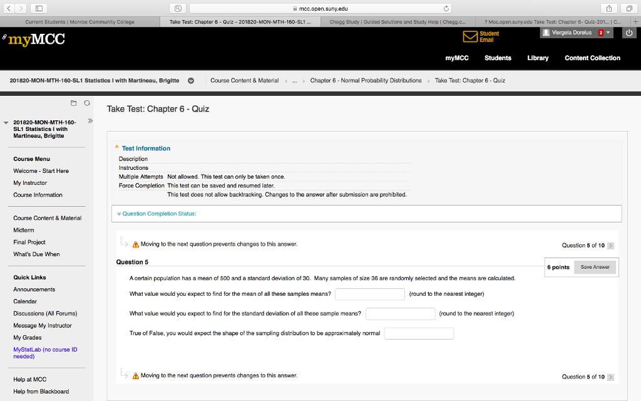The height and width of the screenshot is (401, 641).
Task: Expand course options chevron beside course title
Action: coord(191,81)
